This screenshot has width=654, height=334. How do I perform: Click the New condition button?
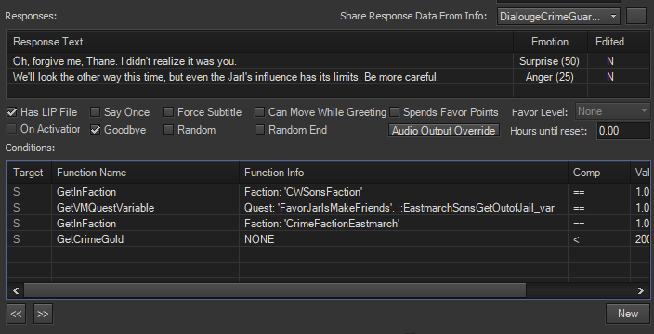click(x=628, y=314)
